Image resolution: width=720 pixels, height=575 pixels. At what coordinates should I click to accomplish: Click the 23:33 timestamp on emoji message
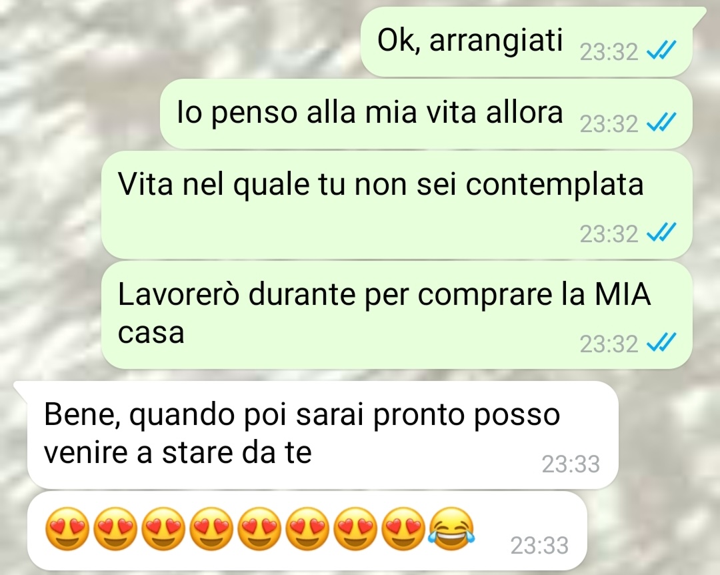[x=539, y=546]
